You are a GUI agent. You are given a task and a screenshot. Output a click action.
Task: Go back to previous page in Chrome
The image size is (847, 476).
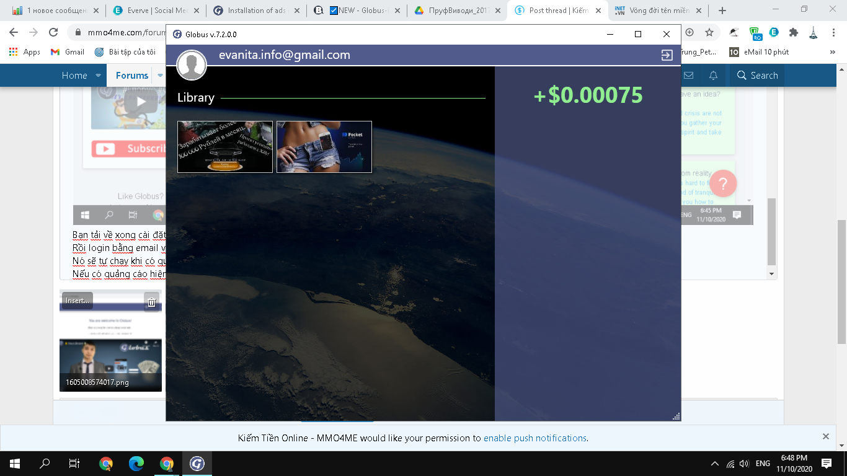[14, 32]
